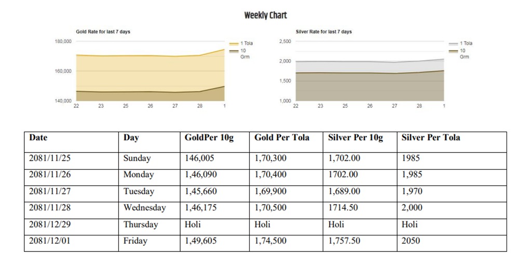519x267 pixels.
Task: Click the 180,000 gold chart axis label
Action: pos(63,41)
